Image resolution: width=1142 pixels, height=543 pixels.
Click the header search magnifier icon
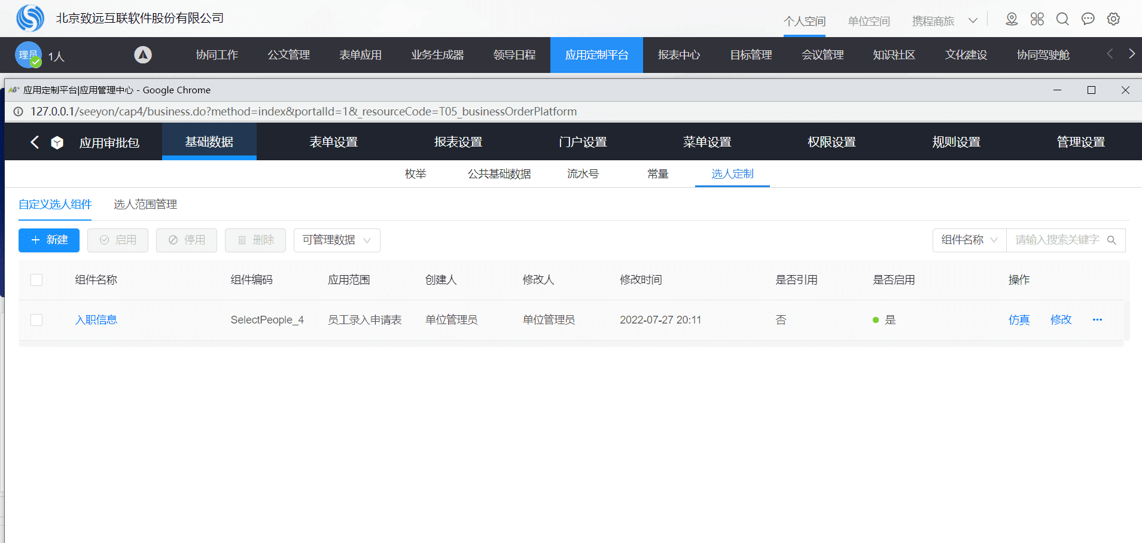[x=1062, y=19]
